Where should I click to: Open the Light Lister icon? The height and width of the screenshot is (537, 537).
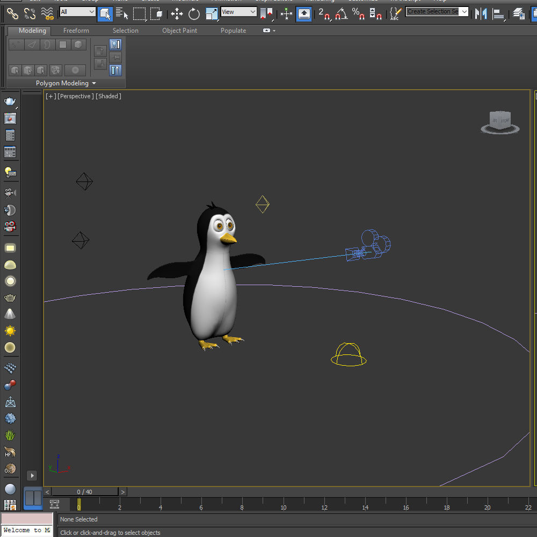coord(10,172)
